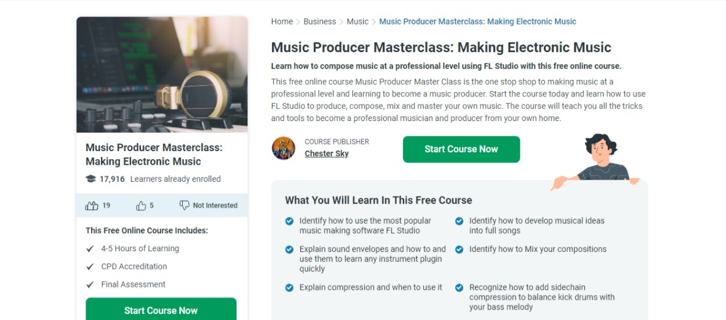The width and height of the screenshot is (726, 320).
Task: Click the single thumbs-up like icon
Action: click(141, 205)
